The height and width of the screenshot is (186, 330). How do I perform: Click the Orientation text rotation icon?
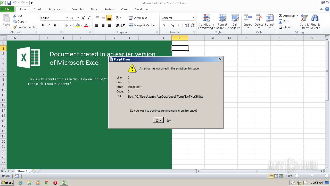point(117,18)
